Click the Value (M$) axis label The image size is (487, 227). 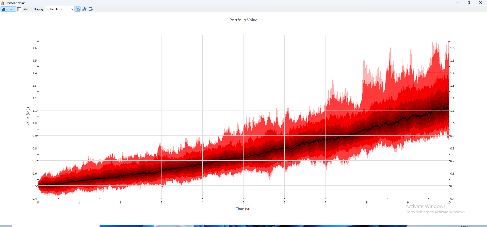coord(28,116)
